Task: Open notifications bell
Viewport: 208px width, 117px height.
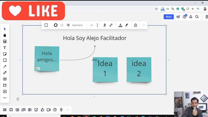Action: point(191,17)
